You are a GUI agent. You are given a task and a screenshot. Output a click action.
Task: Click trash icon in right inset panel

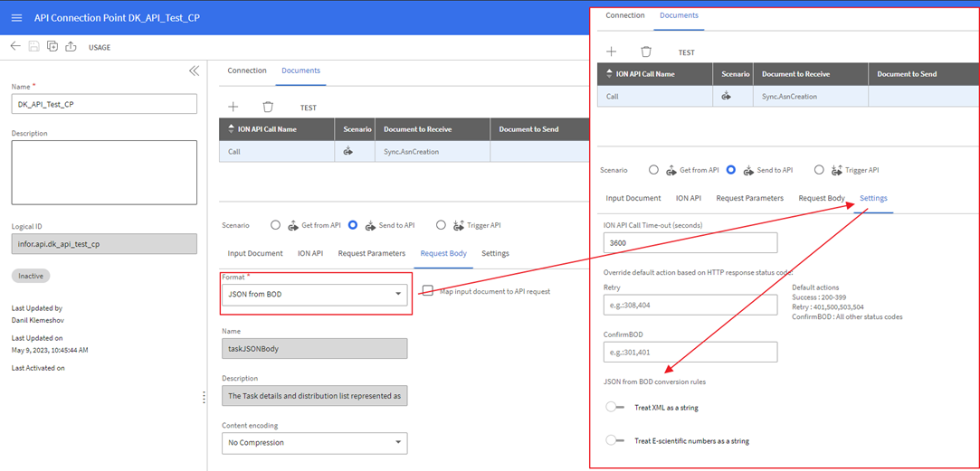646,52
